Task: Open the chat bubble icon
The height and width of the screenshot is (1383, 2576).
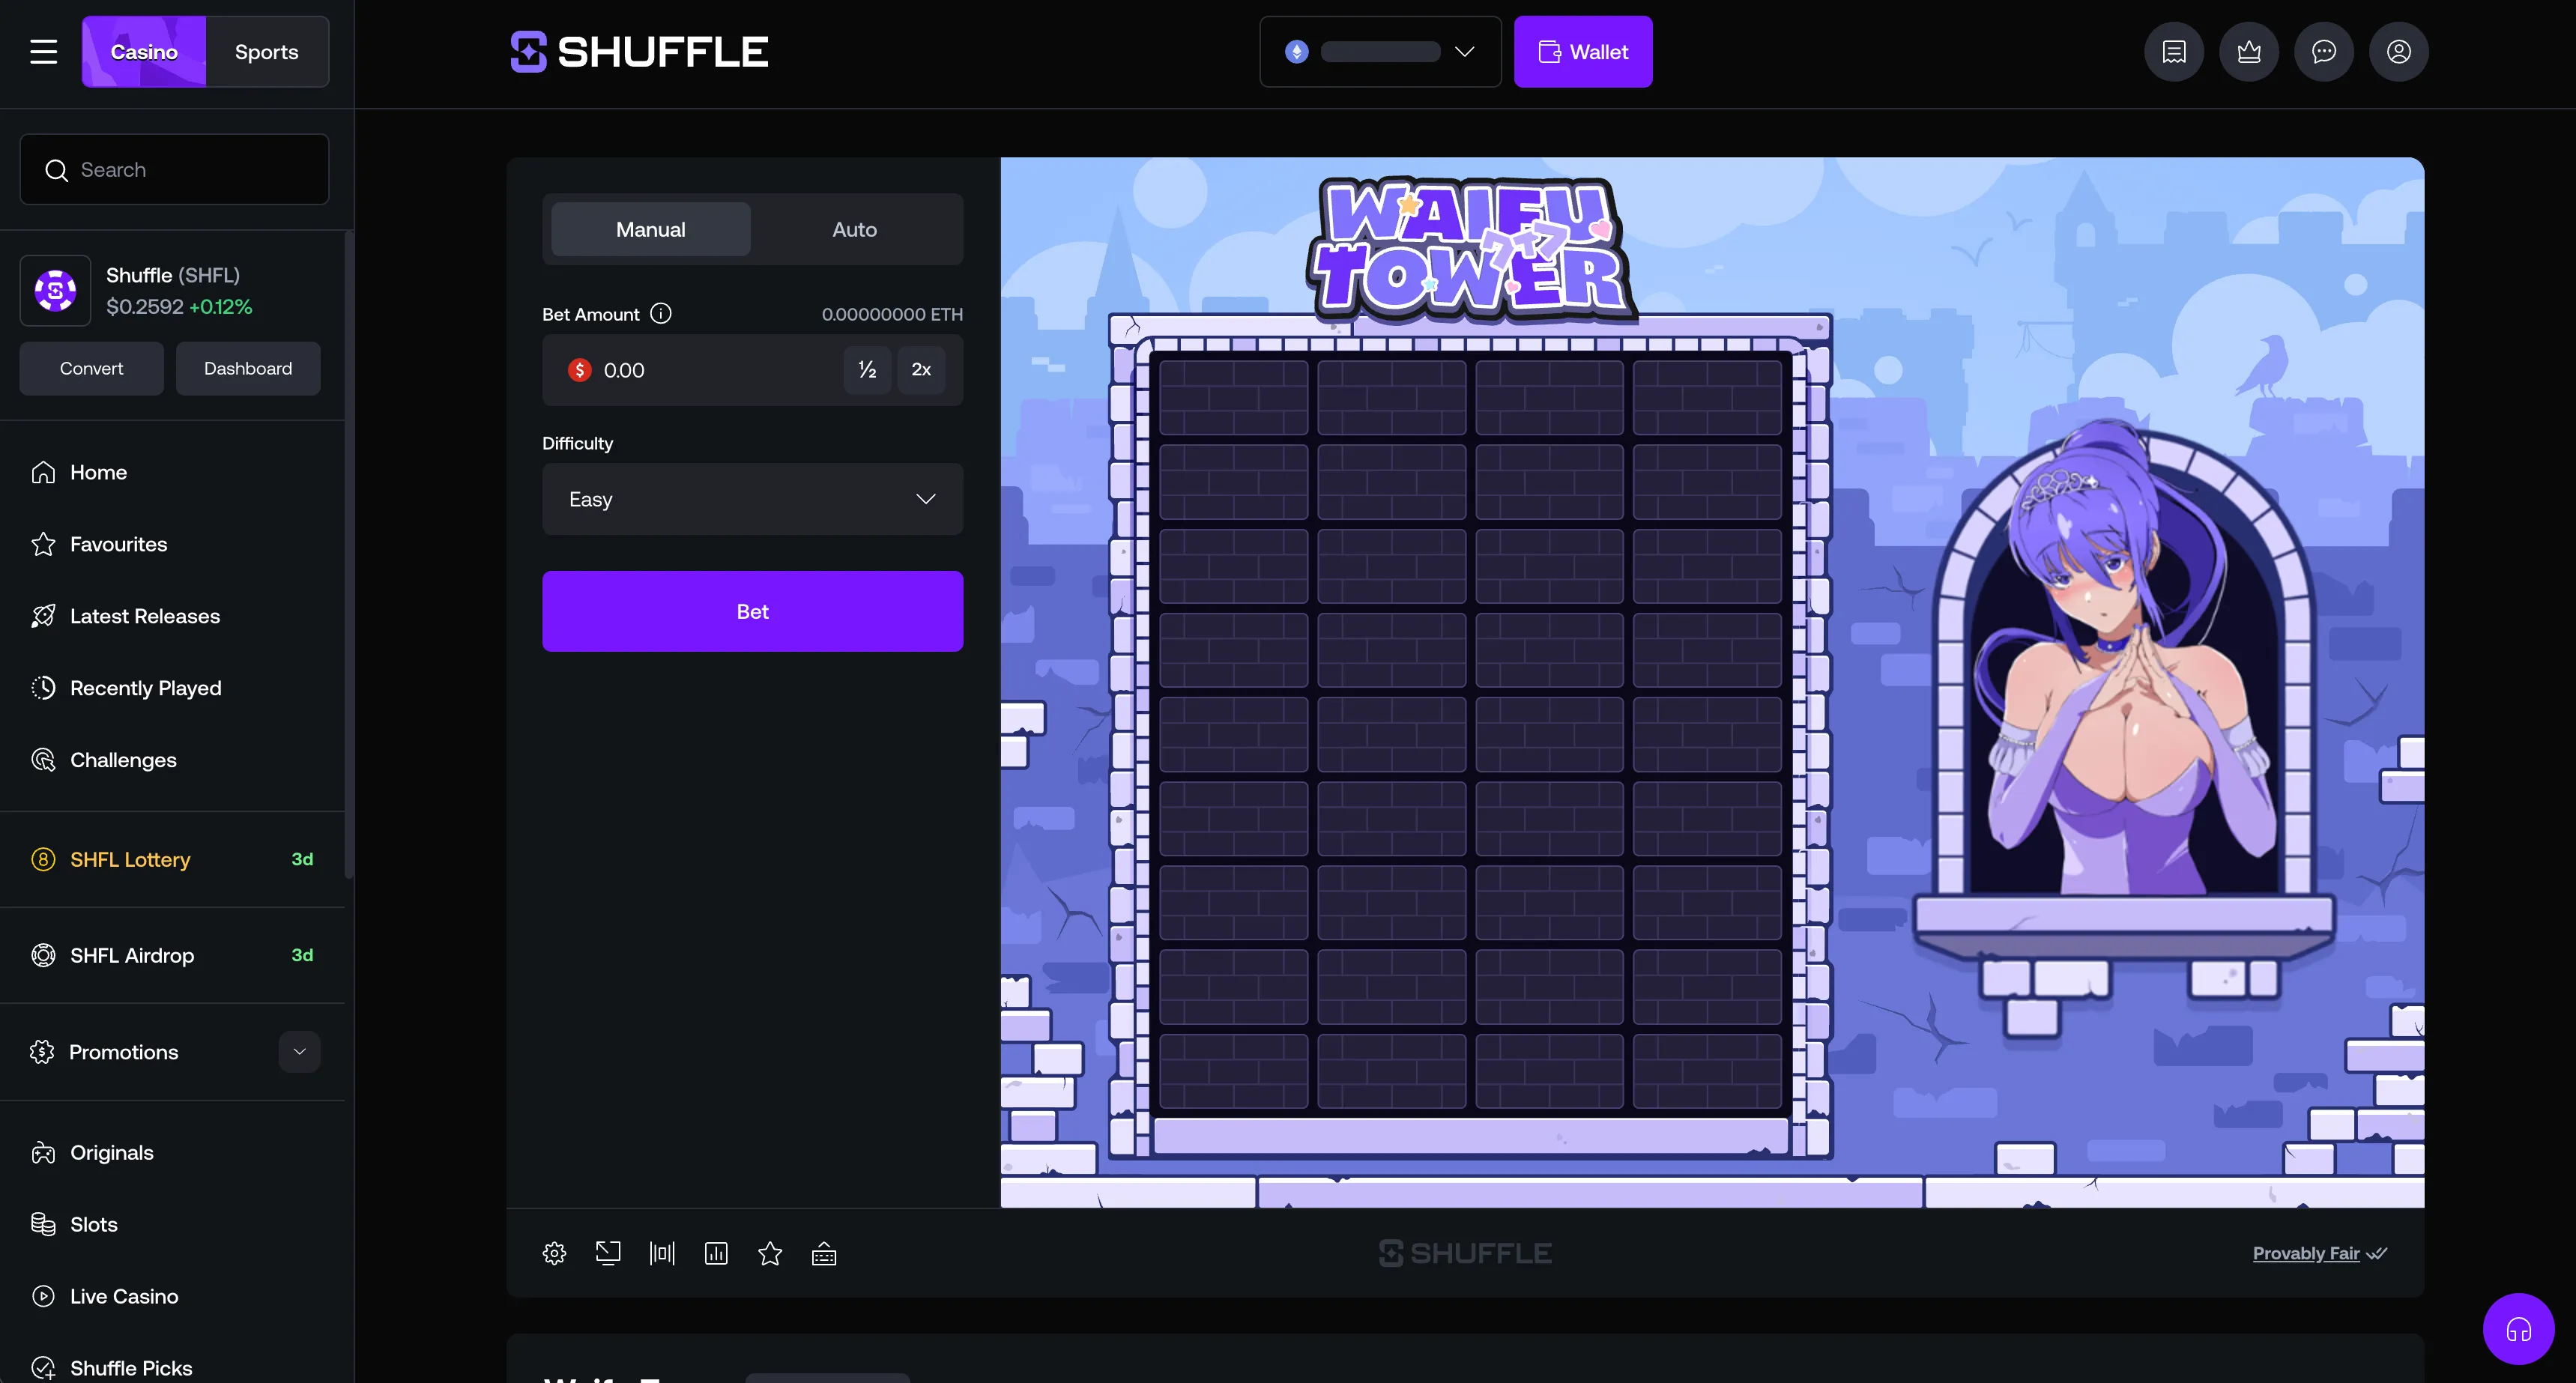Action: (2324, 52)
